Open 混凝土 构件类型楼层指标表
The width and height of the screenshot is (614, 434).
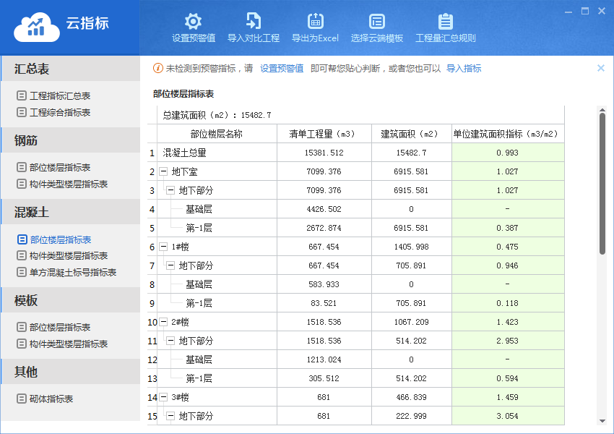(69, 256)
